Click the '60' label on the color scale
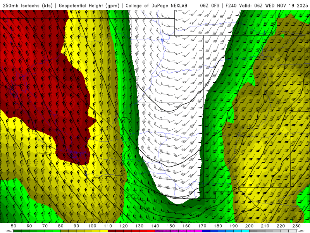This screenshot has width=310, height=233. click(x=29, y=226)
